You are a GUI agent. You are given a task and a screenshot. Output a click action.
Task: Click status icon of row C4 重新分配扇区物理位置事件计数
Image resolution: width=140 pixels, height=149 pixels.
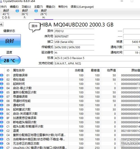(1, 135)
